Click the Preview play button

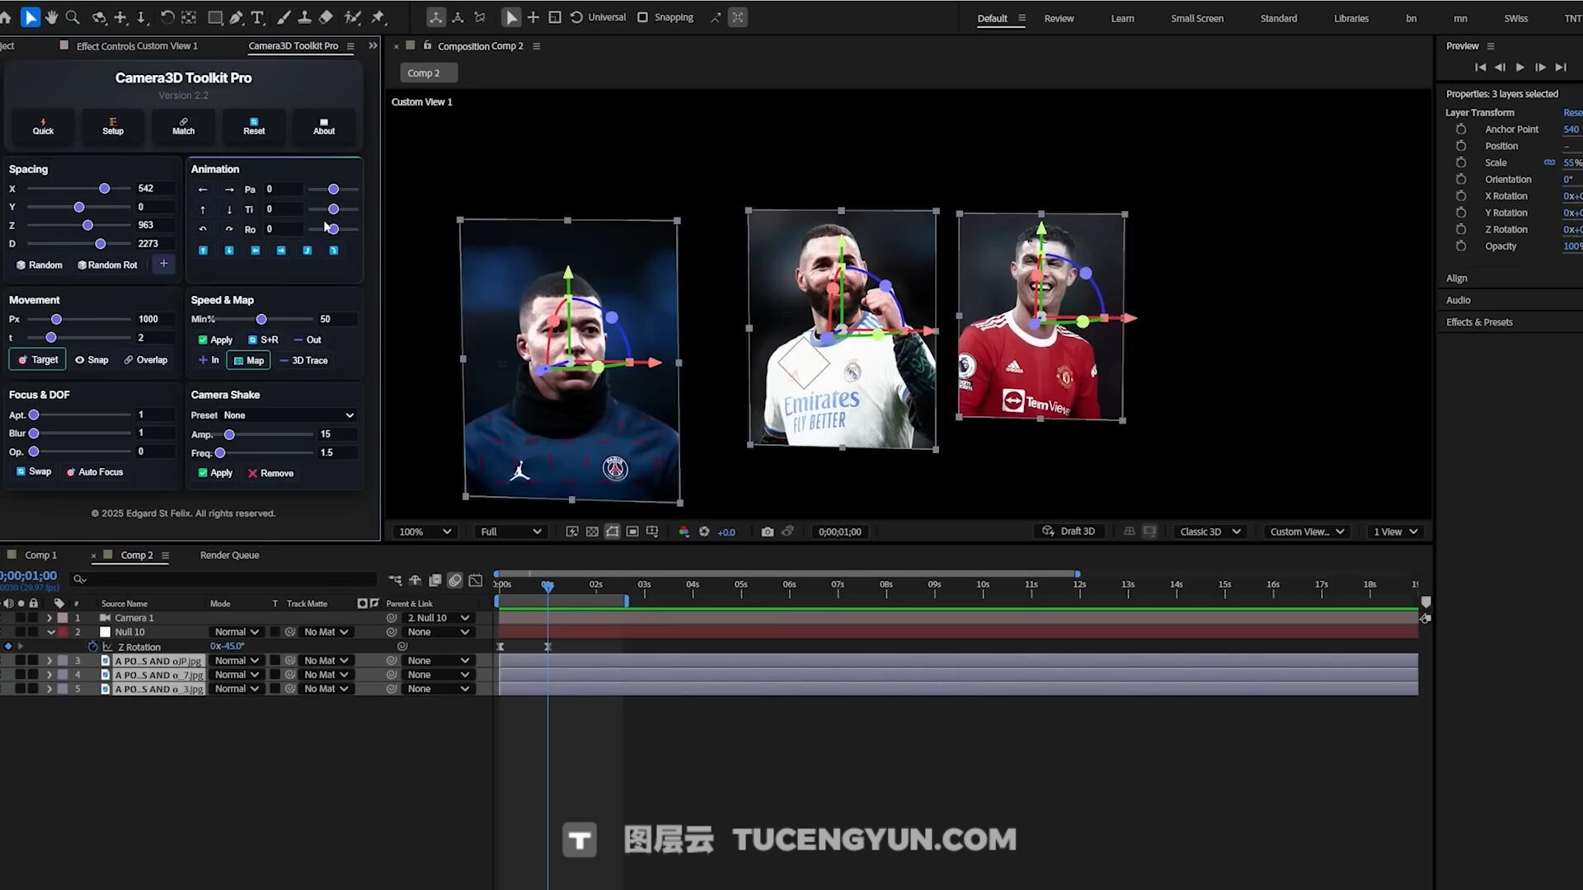(1520, 68)
